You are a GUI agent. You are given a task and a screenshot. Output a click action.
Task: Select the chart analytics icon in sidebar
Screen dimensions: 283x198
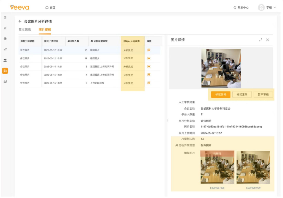tap(5, 82)
